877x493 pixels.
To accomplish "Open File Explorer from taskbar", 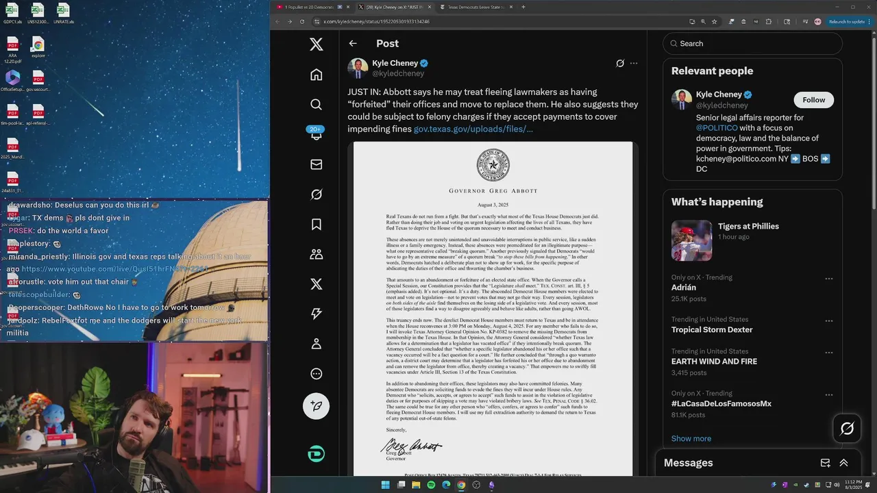I will click(416, 485).
